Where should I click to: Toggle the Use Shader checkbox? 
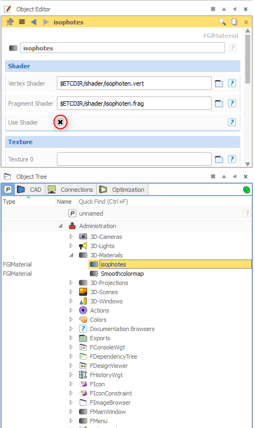60,122
